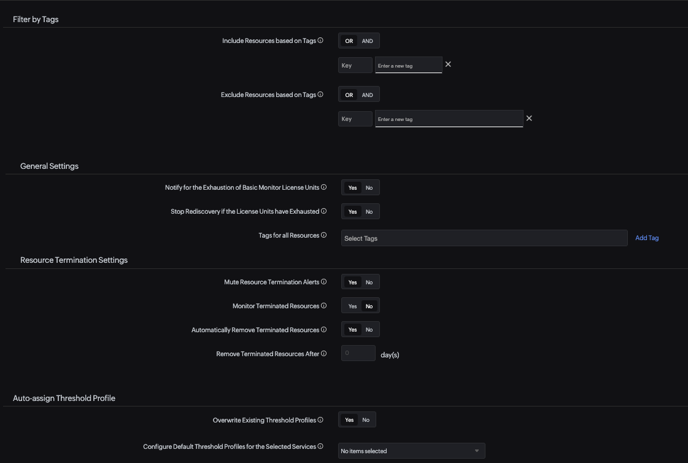Viewport: 688px width, 463px height.
Task: Click the Add Tag link
Action: [x=646, y=238]
